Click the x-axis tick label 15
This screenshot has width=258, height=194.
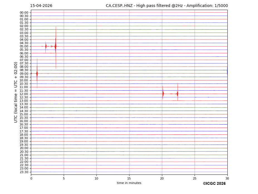click(x=129, y=178)
